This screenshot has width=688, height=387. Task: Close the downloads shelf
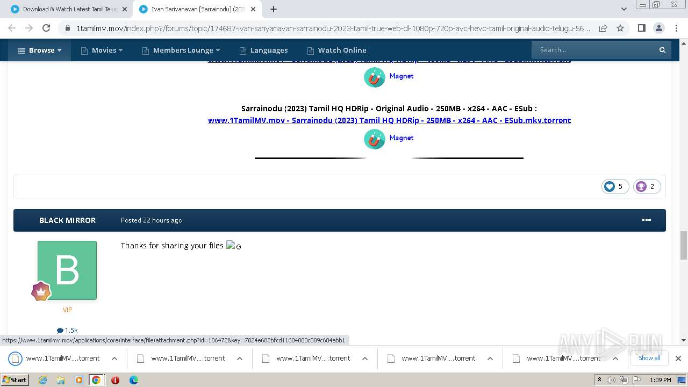click(x=678, y=359)
